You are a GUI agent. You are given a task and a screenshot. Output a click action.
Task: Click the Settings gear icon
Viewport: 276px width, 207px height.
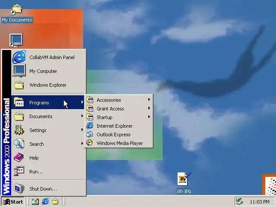point(19,130)
